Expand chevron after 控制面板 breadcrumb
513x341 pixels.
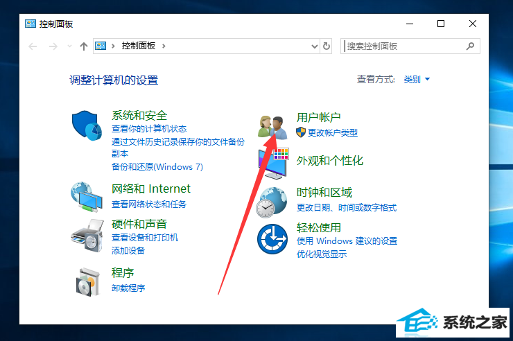click(164, 46)
